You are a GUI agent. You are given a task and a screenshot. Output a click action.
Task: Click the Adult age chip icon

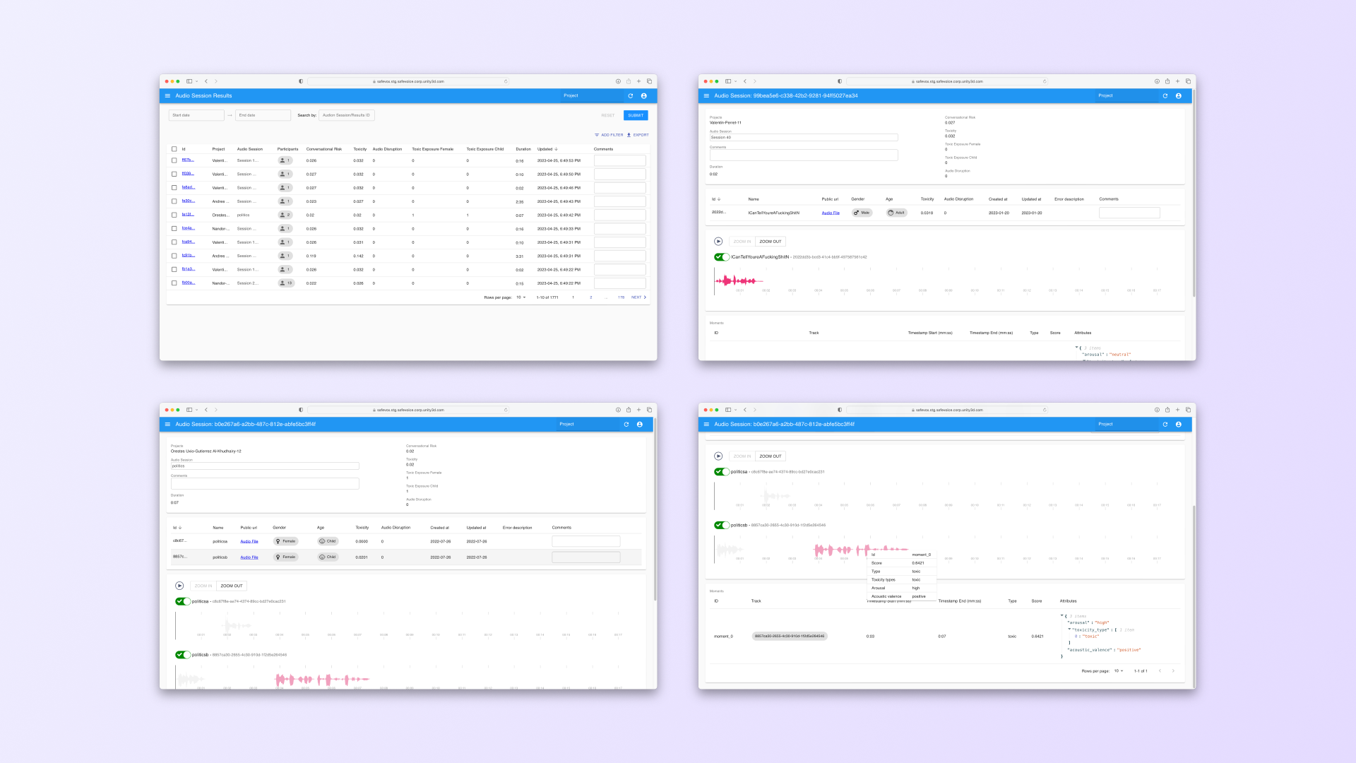click(891, 213)
